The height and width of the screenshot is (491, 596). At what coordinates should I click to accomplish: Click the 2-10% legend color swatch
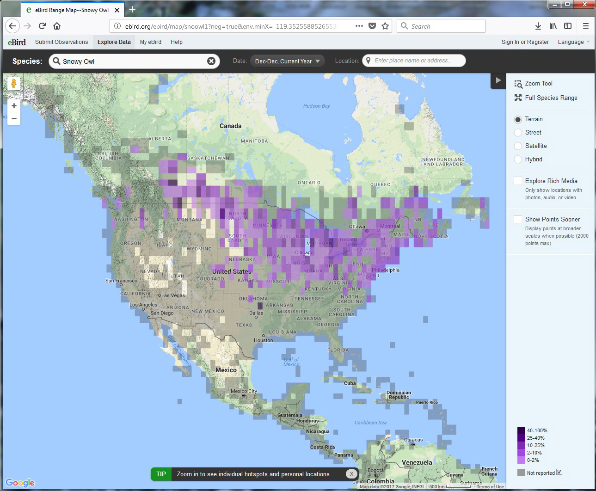tap(521, 453)
